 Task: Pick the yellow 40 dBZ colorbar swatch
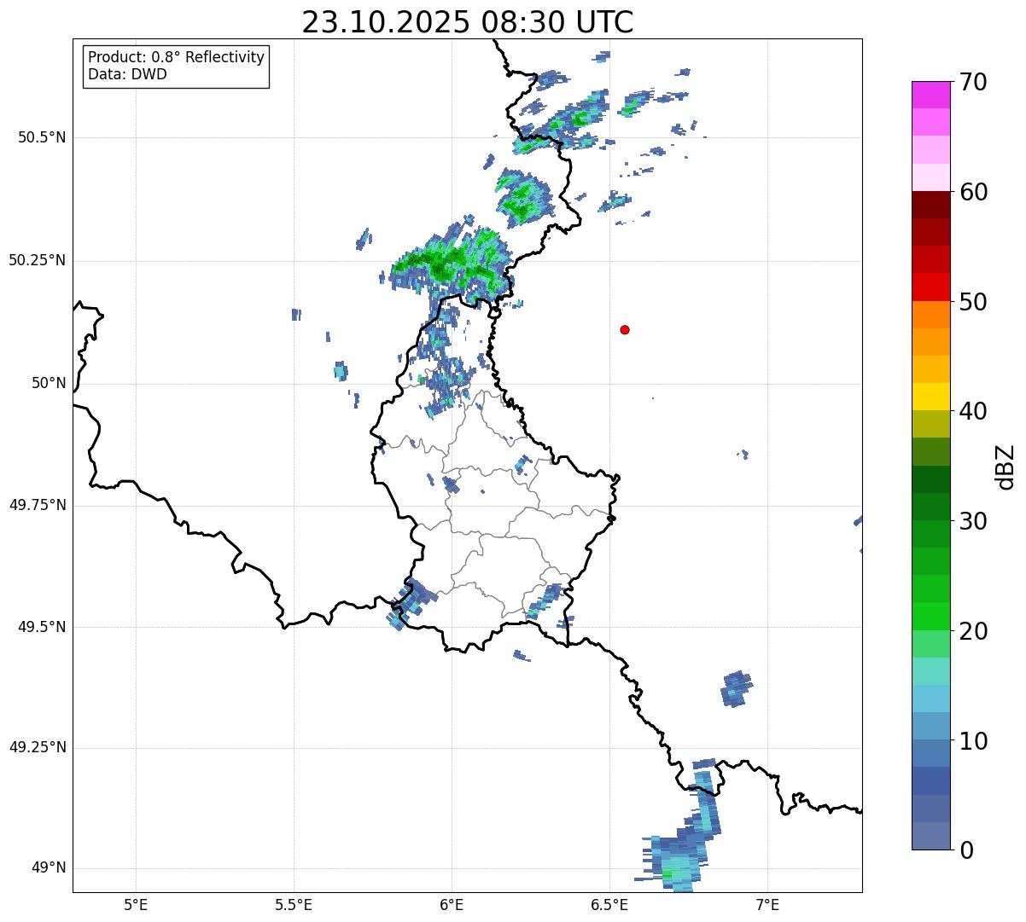point(930,397)
